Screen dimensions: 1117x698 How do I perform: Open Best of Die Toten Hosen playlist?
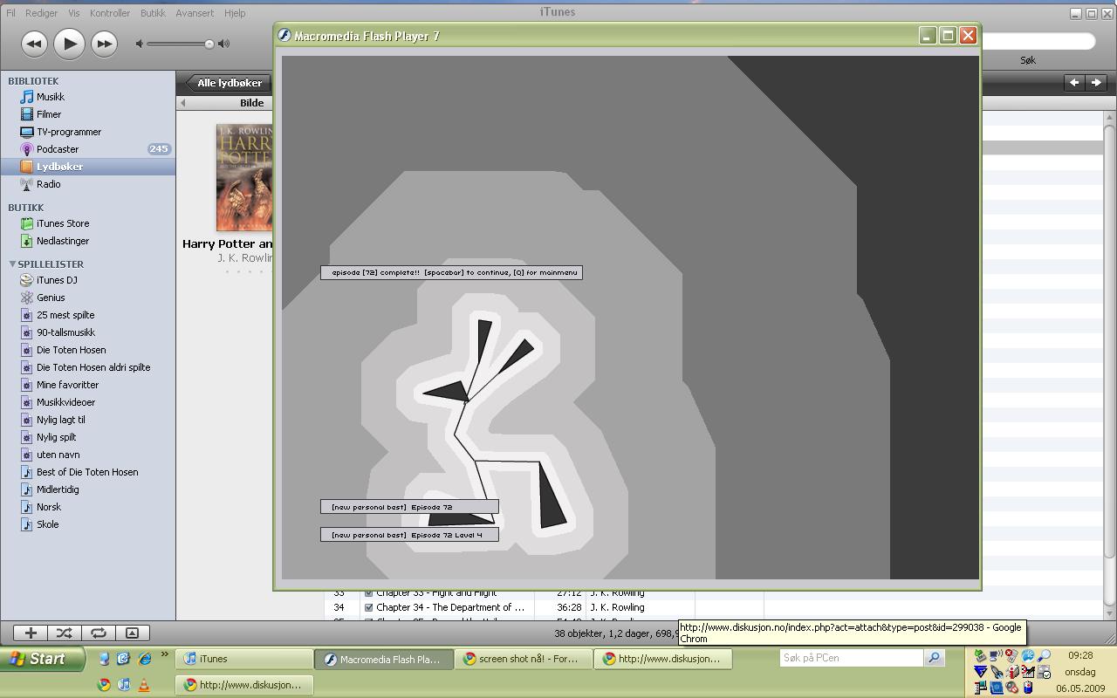pyautogui.click(x=87, y=472)
